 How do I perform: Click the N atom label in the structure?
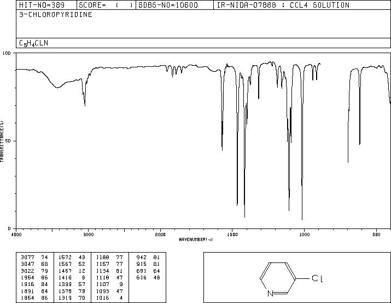pos(270,294)
